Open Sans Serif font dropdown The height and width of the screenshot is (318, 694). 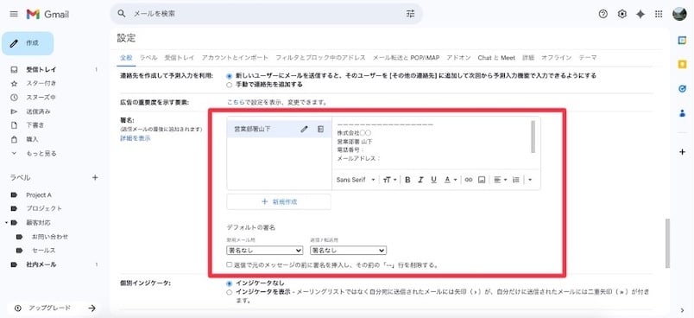pos(356,180)
